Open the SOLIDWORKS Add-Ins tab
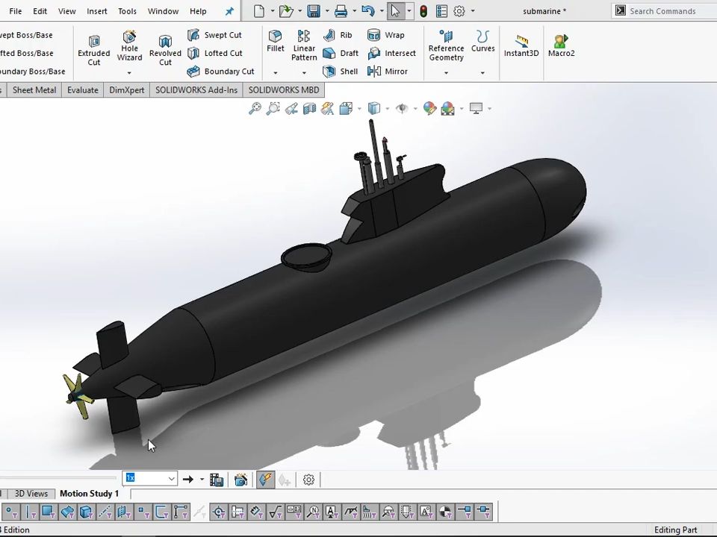717x537 pixels. pos(196,90)
